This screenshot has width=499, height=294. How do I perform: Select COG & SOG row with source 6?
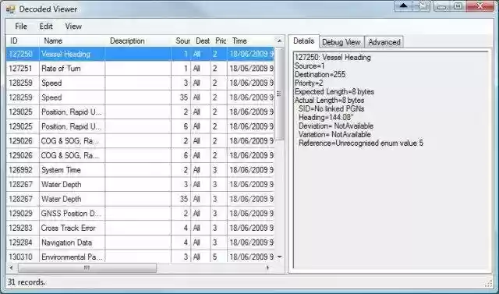point(140,156)
